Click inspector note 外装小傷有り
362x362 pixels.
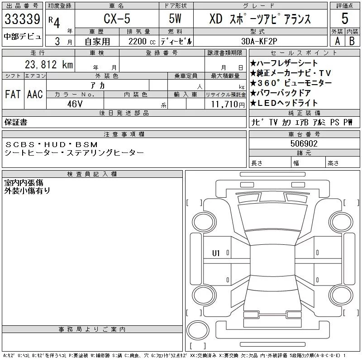tap(27, 191)
